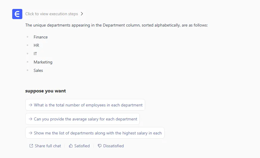Click the arrow icon in the highest salary suggestion
The image size is (260, 158).
click(30, 133)
